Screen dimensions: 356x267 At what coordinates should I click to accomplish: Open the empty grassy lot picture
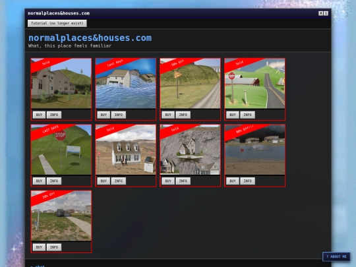click(x=61, y=216)
